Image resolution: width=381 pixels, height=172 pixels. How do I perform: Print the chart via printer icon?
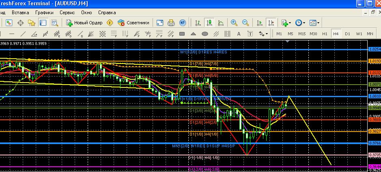(x=171, y=23)
